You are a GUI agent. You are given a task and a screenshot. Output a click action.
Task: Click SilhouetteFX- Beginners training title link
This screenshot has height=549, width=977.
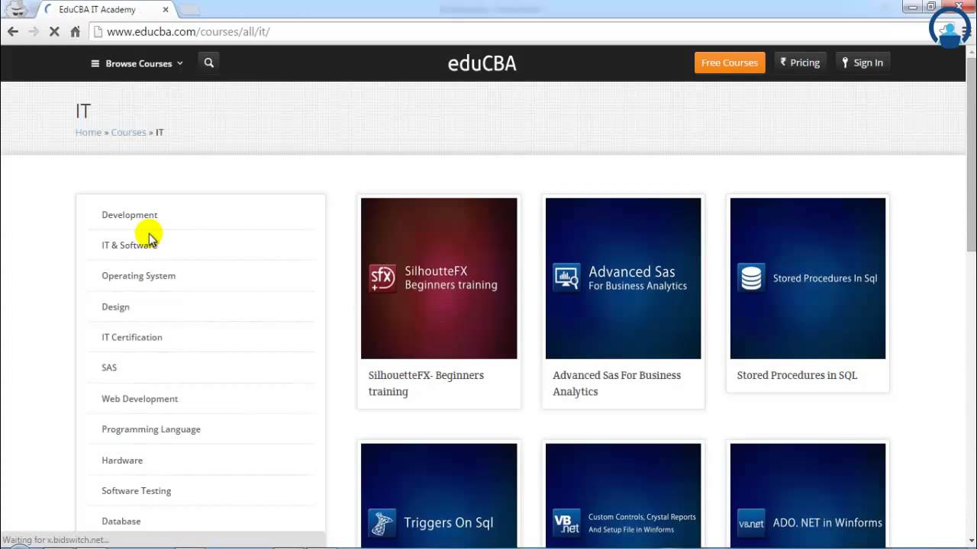point(426,384)
